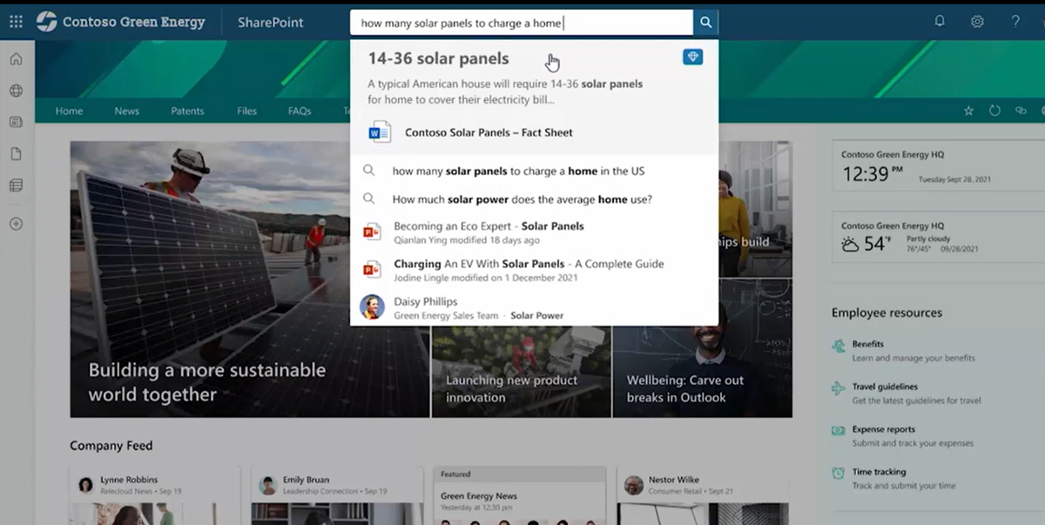
Task: Go to the Patents navigation tab
Action: coord(187,111)
